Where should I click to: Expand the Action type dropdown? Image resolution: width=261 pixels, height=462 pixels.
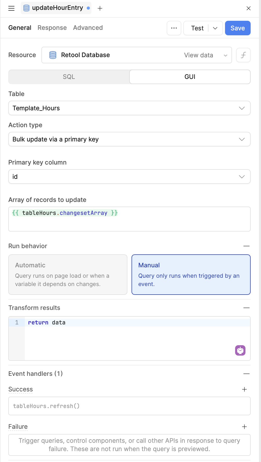click(129, 139)
